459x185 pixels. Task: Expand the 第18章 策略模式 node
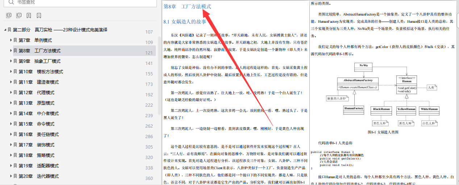click(11, 155)
